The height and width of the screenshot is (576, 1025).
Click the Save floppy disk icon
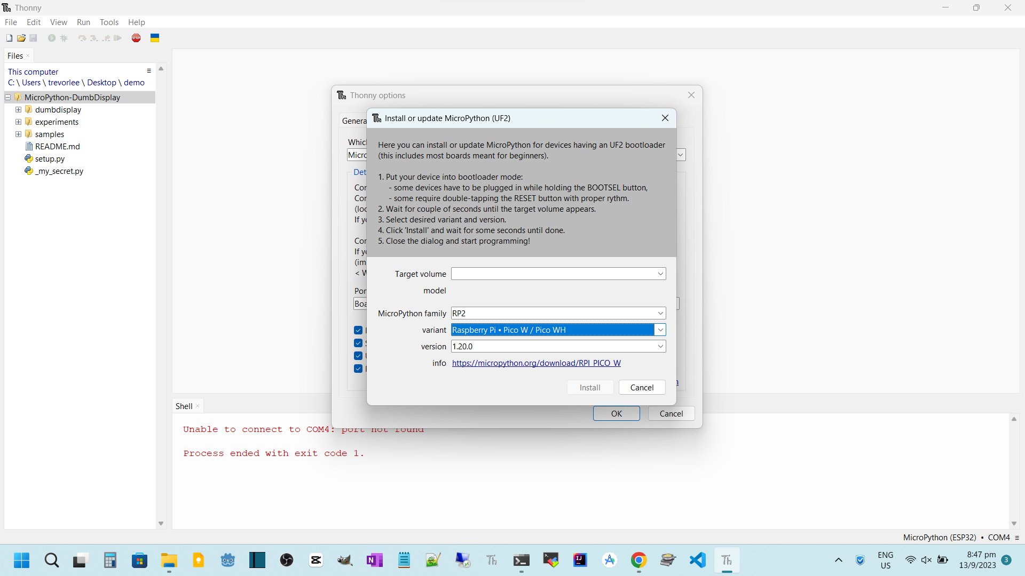pyautogui.click(x=33, y=38)
